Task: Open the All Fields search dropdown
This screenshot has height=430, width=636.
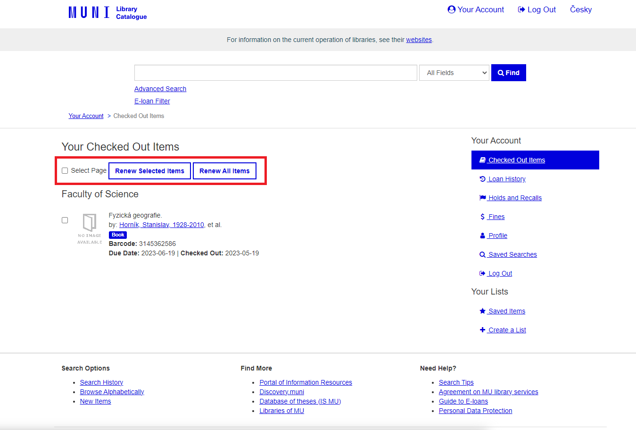Action: [454, 73]
